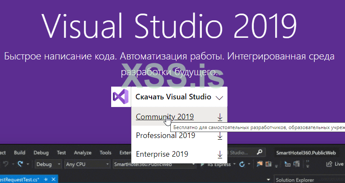Click download arrow icon beside Enterprise 2019
Viewport: 345px width, 183px height.
click(220, 155)
